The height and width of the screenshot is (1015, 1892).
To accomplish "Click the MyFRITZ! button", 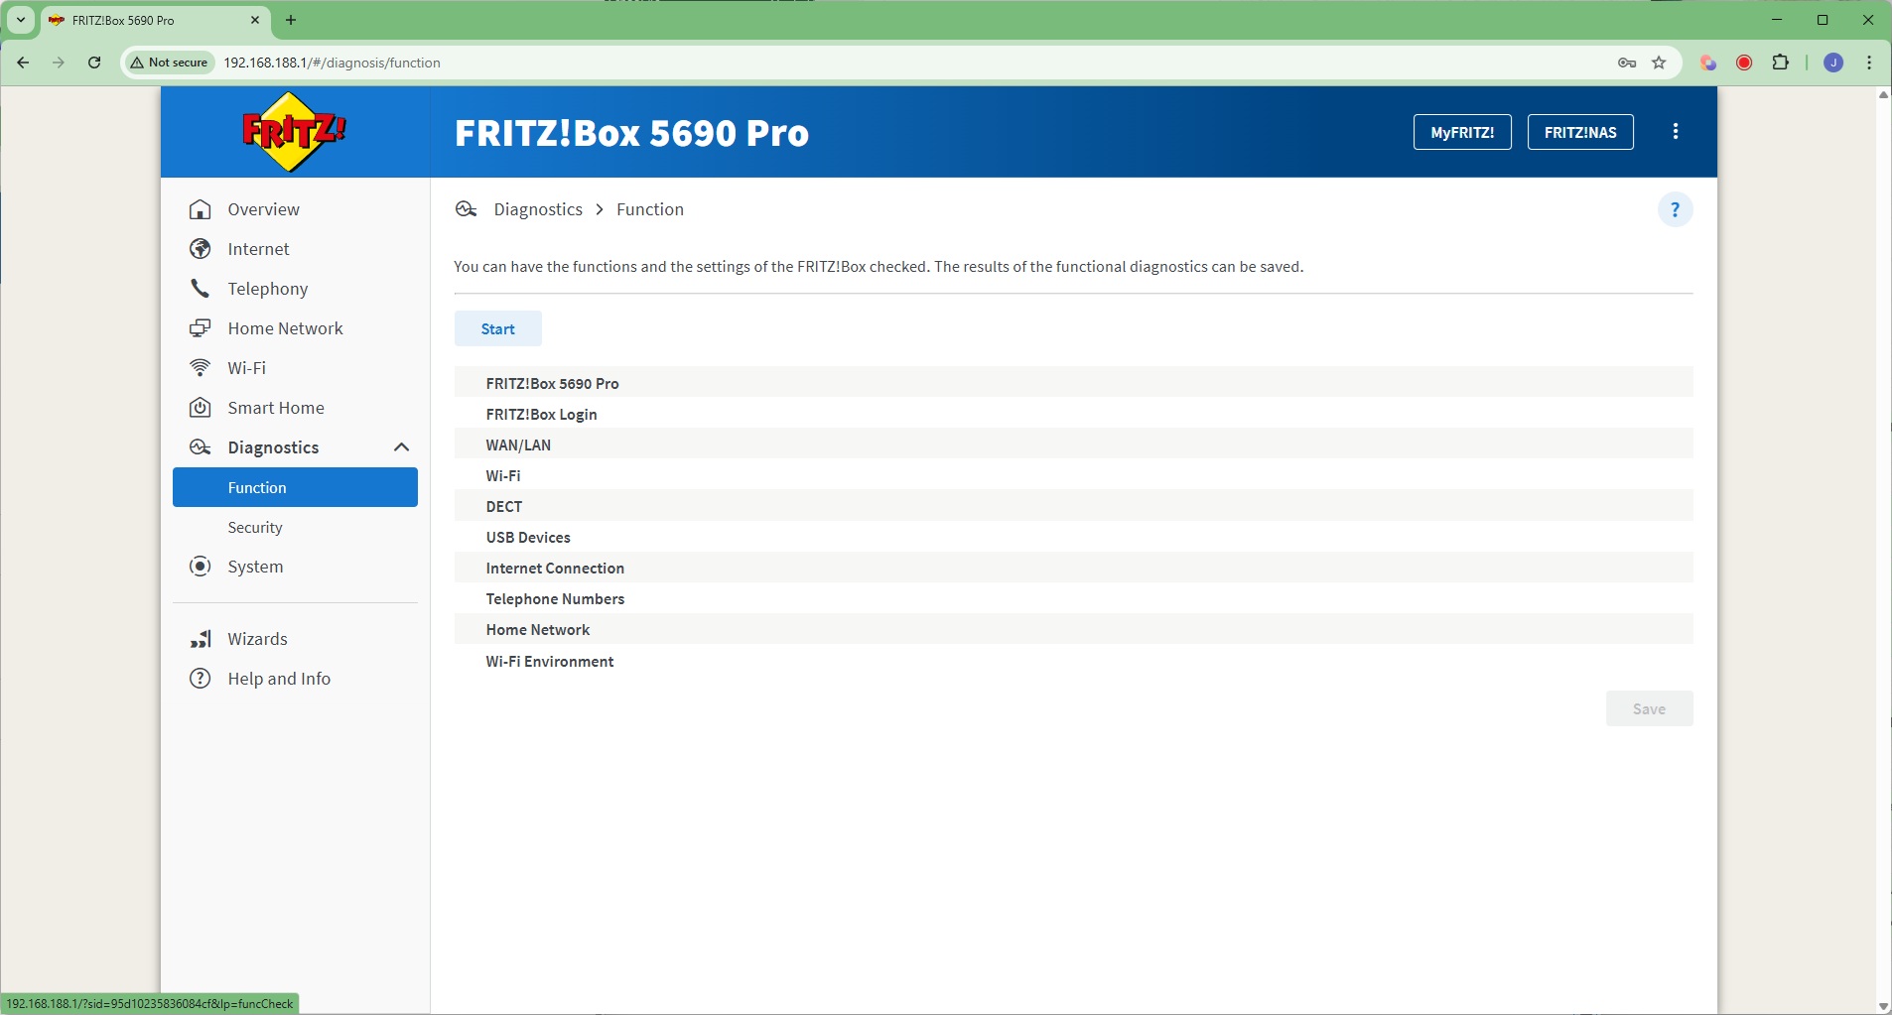I will [1462, 132].
